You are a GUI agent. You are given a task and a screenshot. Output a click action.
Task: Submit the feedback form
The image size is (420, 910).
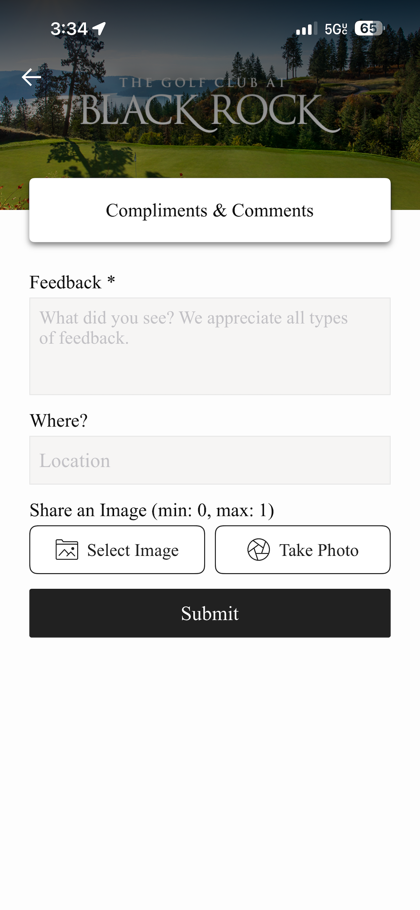(x=210, y=613)
